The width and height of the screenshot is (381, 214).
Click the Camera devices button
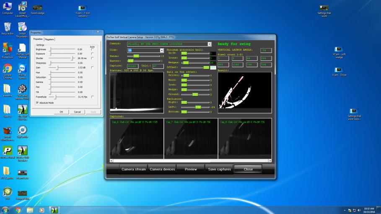click(162, 169)
